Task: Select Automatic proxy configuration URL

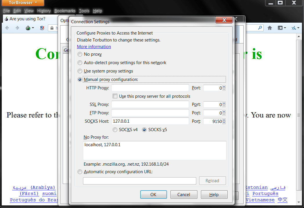Action: coord(80,172)
